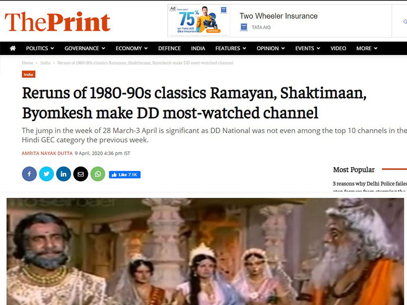Share article on LinkedIn
This screenshot has height=305, width=407.
point(64,174)
